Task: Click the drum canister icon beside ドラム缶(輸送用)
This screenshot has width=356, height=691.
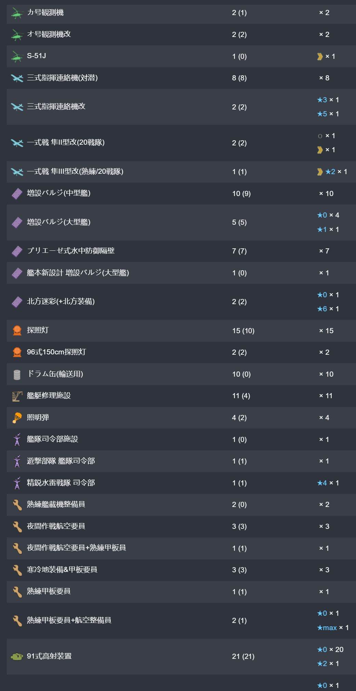Action: pos(17,375)
